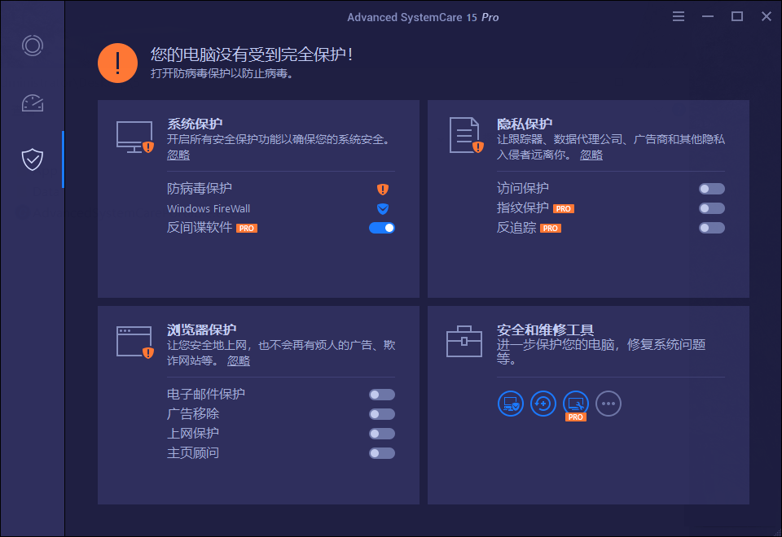Click the orange exclamation warning icon
This screenshot has height=537, width=782.
tap(117, 63)
